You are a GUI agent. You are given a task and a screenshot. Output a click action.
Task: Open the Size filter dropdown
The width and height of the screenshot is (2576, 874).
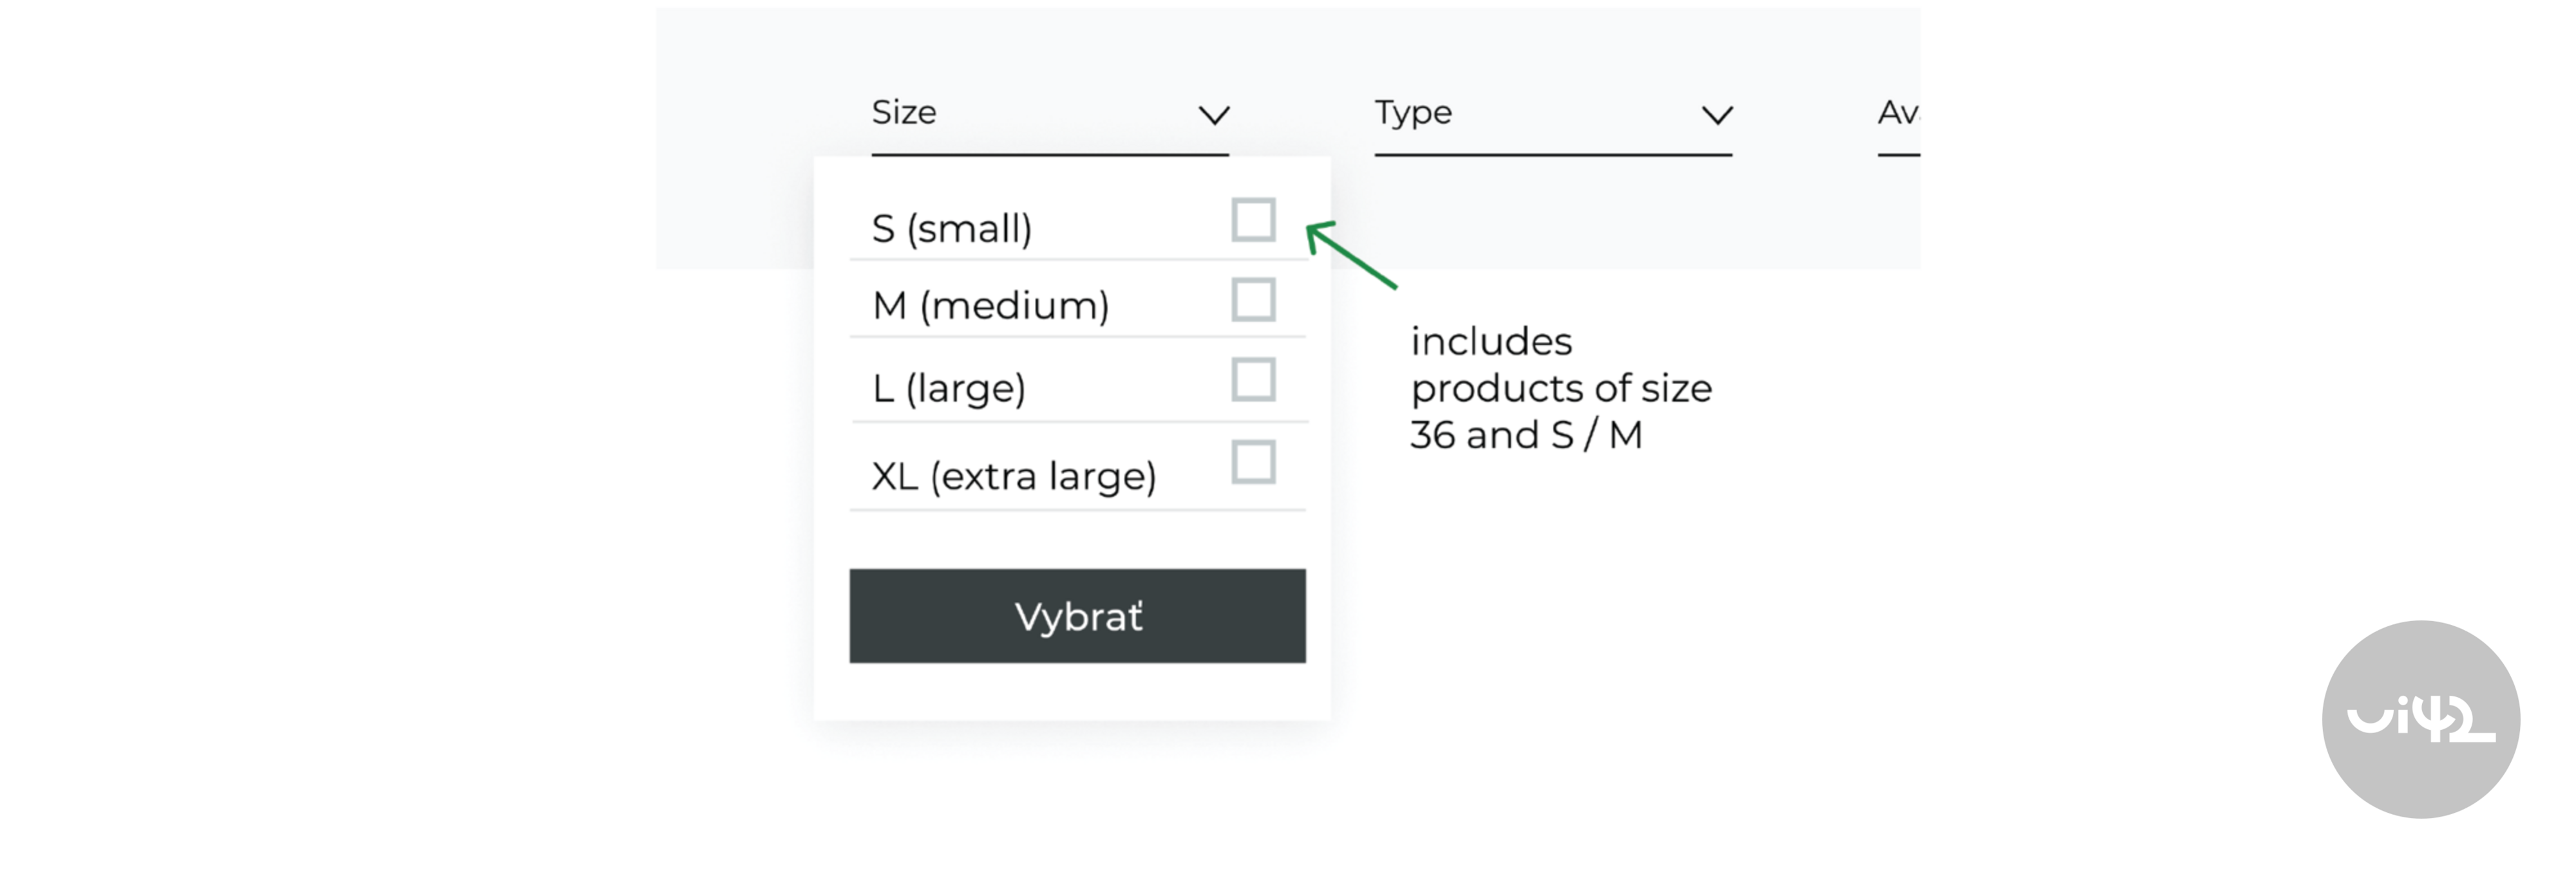1050,113
